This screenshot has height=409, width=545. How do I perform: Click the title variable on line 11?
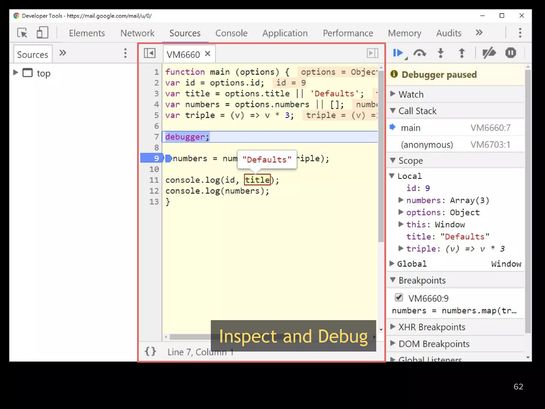tap(257, 180)
